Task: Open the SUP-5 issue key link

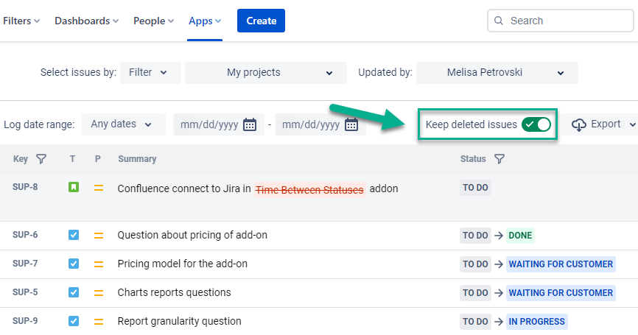Action: click(x=25, y=292)
